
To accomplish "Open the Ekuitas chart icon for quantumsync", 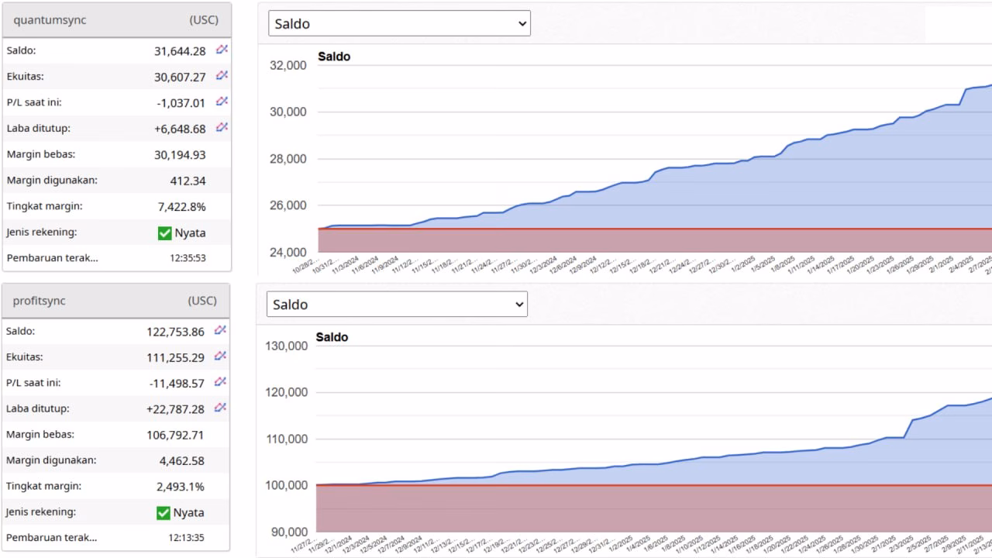I will (222, 76).
